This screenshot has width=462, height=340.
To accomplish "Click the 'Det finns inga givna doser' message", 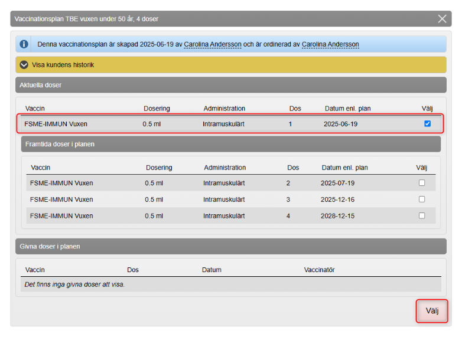I will click(74, 284).
